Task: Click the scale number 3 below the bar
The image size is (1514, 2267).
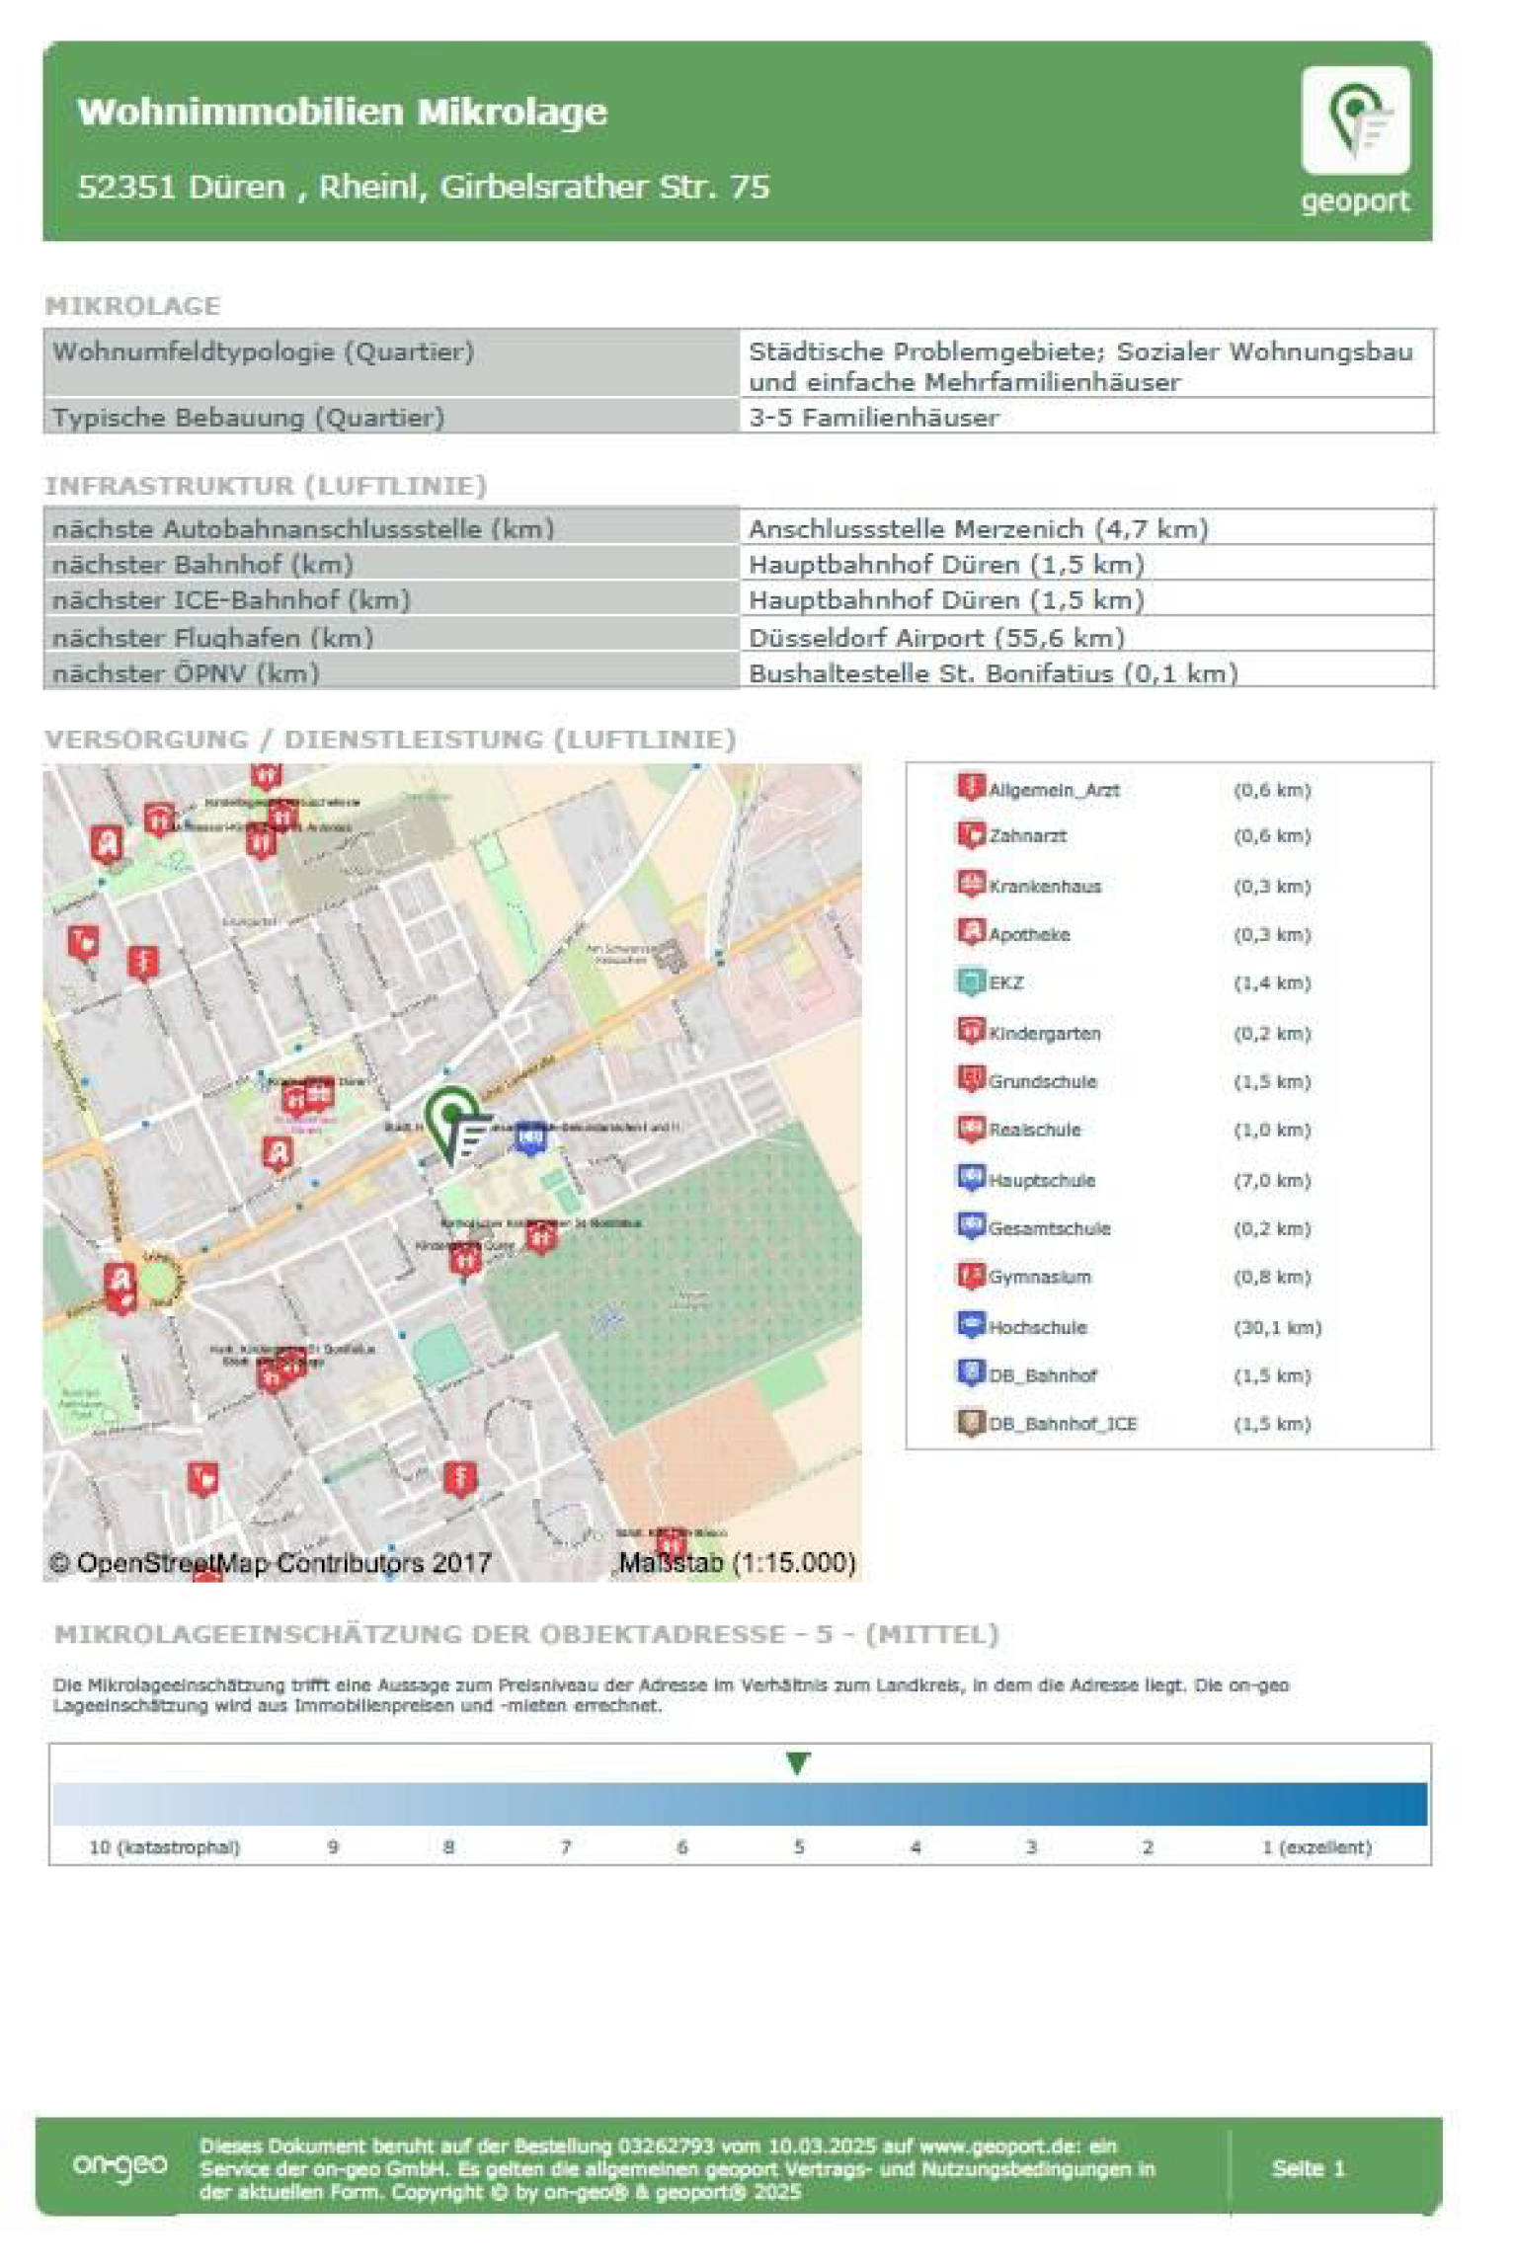Action: (x=1031, y=1847)
